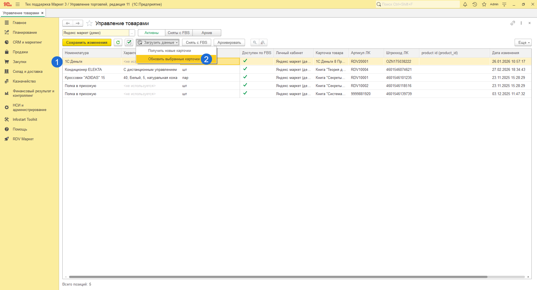537x290 pixels.
Task: Toggle the FBS availability check for Кроссовки ADIDAS
Action: click(x=245, y=77)
